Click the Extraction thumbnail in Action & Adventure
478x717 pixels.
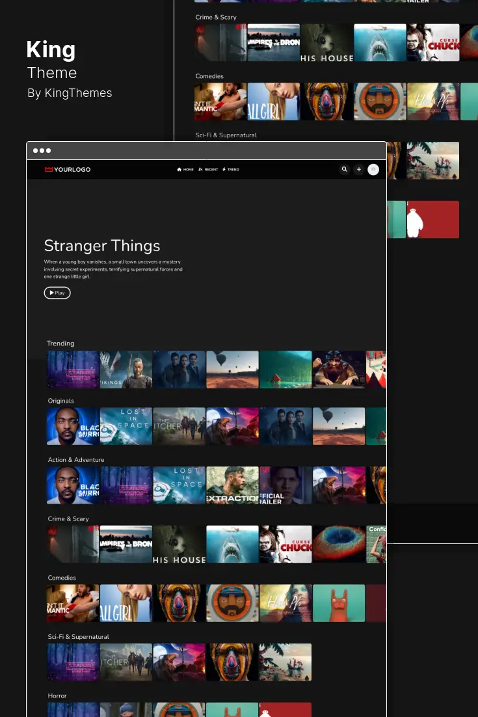point(232,485)
